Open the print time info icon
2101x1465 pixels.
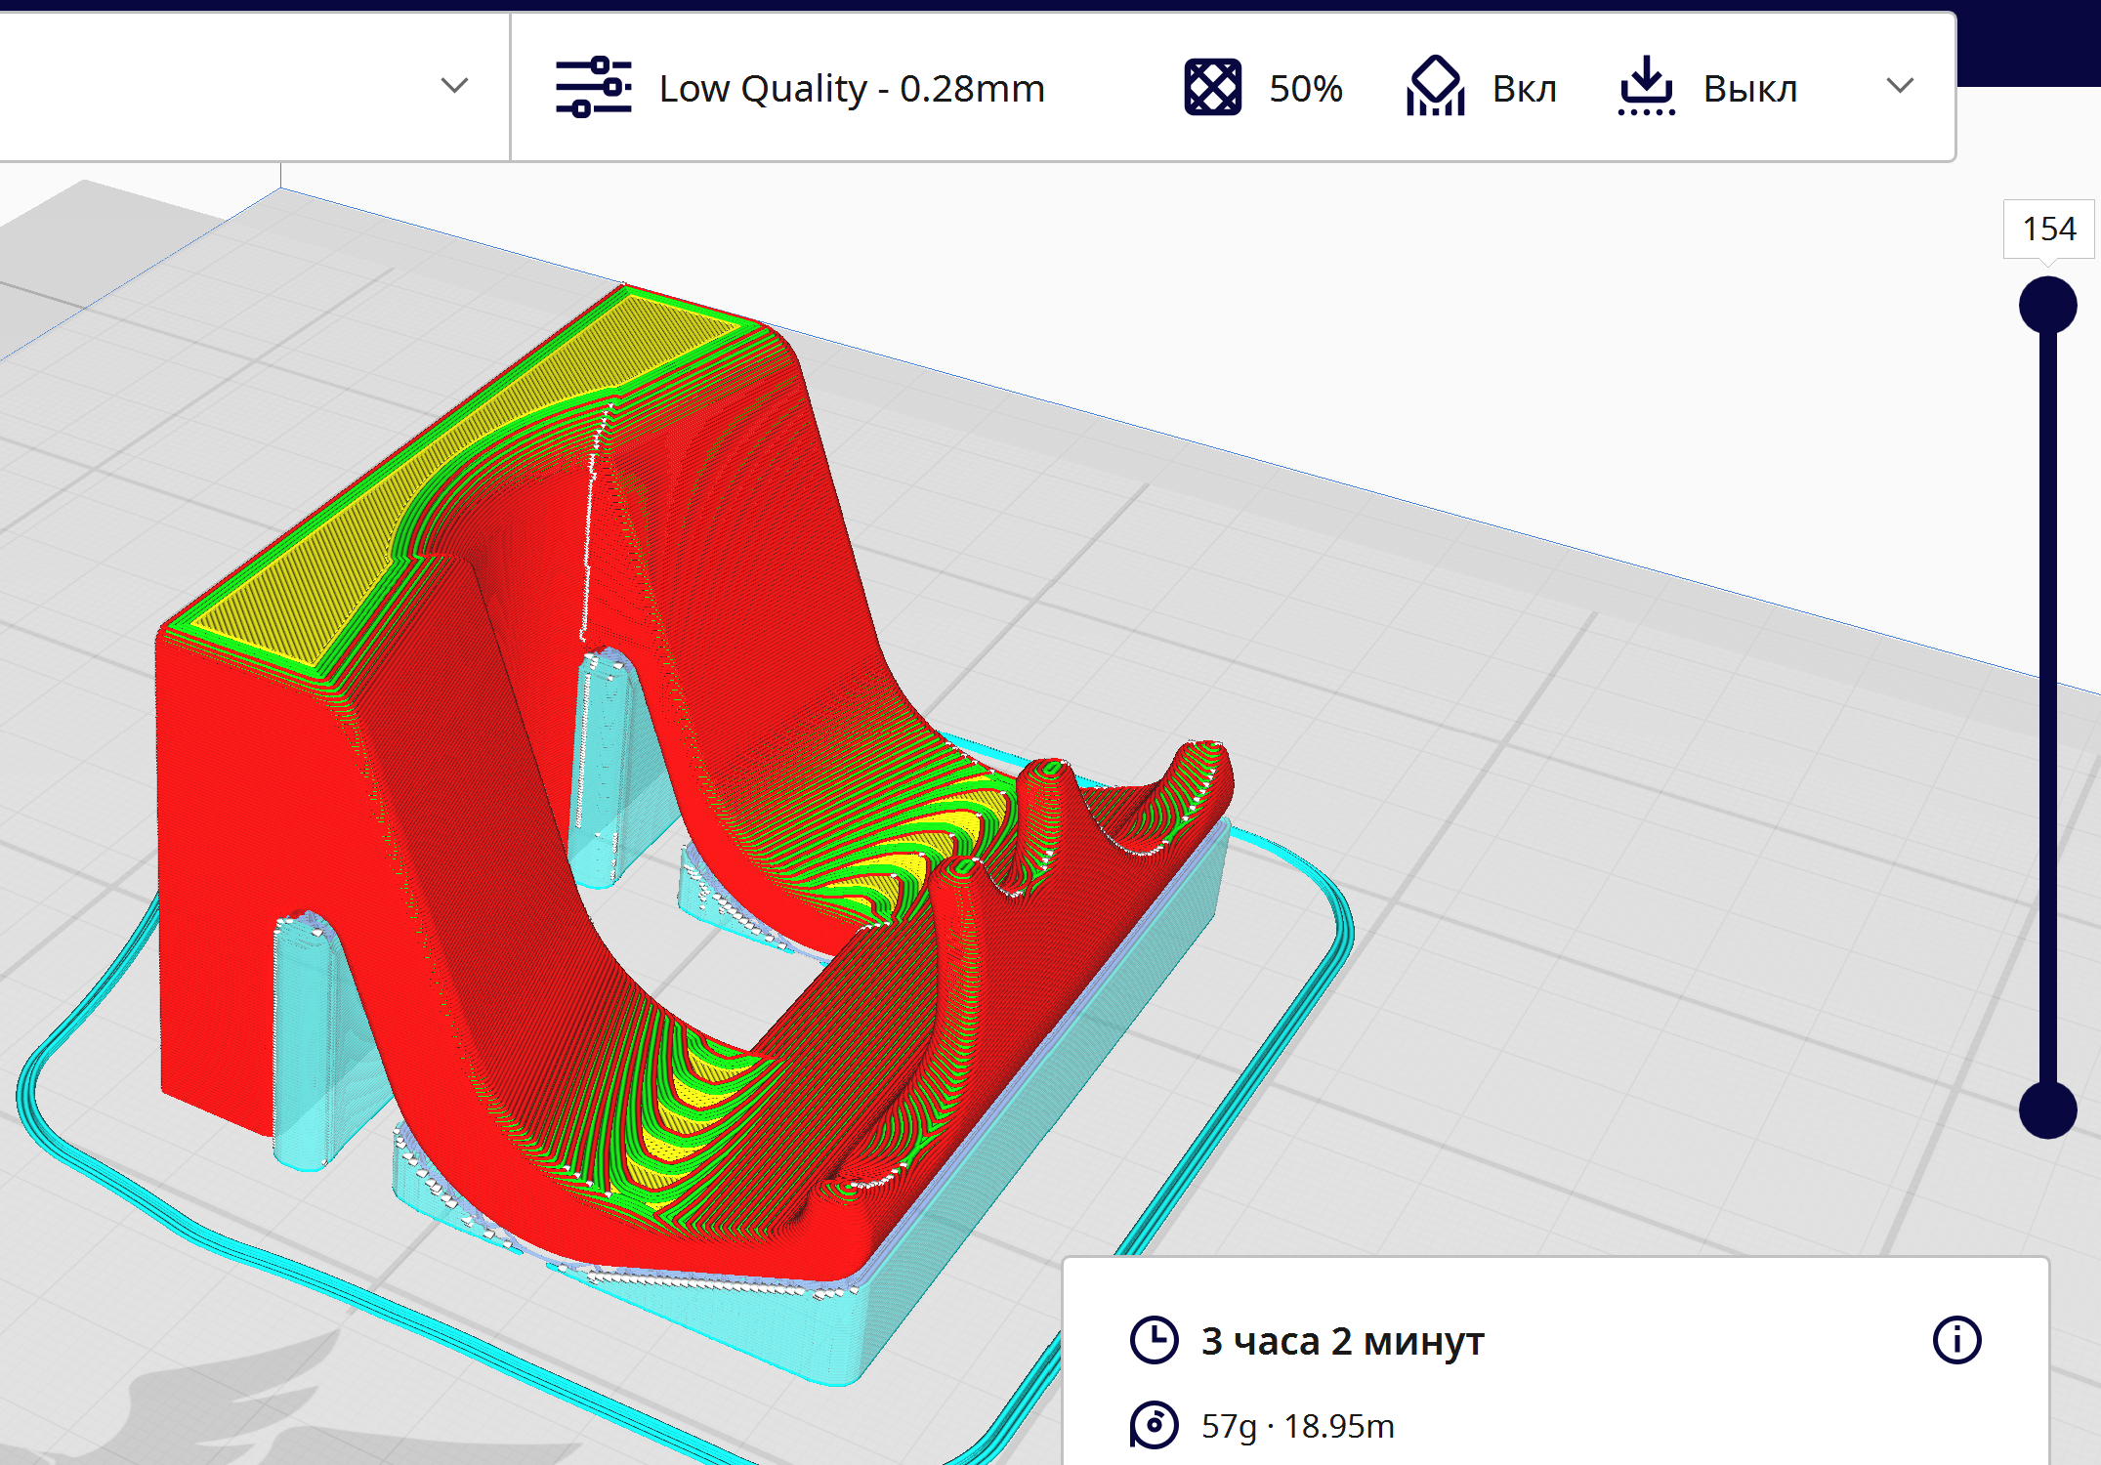click(x=1956, y=1340)
